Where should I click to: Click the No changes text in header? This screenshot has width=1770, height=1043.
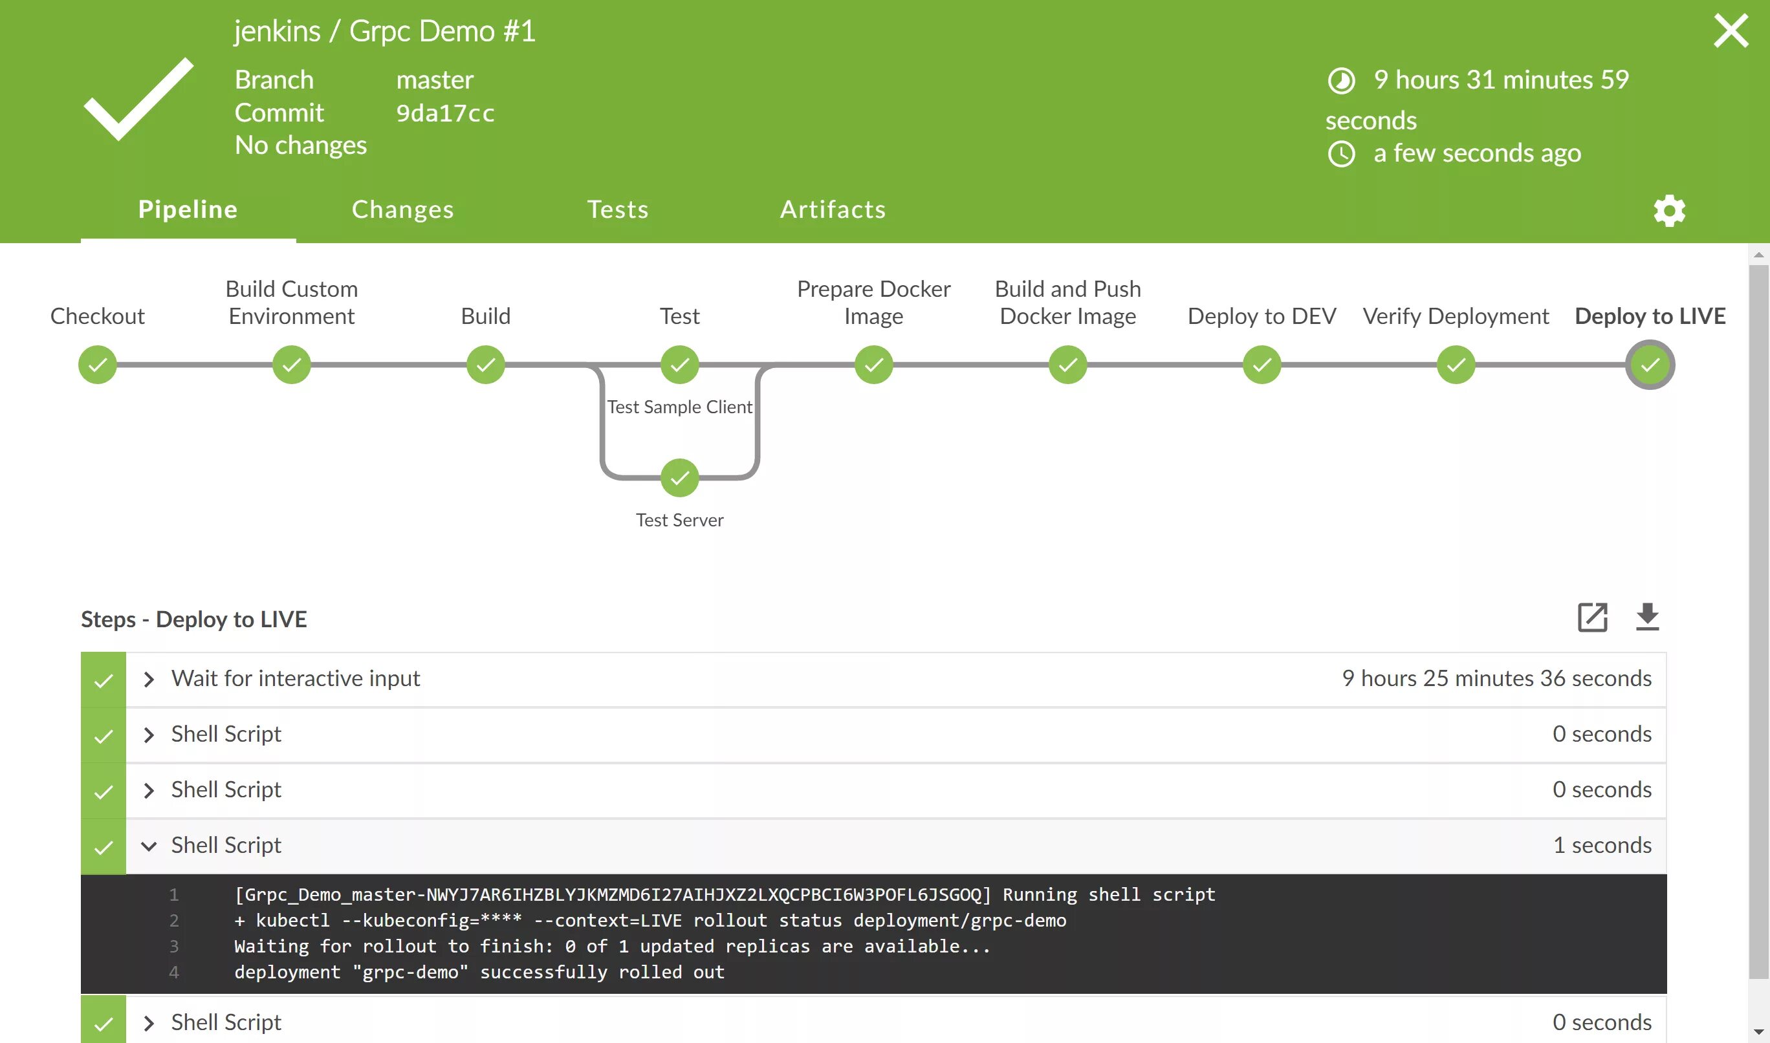pyautogui.click(x=300, y=145)
